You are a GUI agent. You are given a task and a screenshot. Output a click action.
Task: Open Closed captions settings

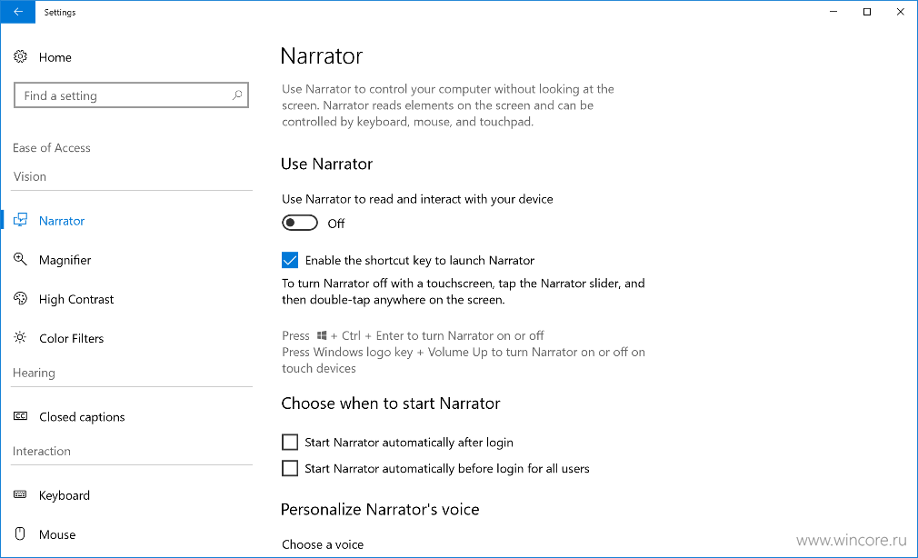[82, 417]
